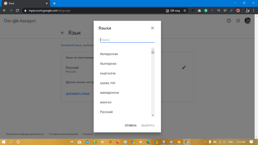This screenshot has height=145, width=258.
Task: Open Windows Start menu
Action: click(x=4, y=142)
